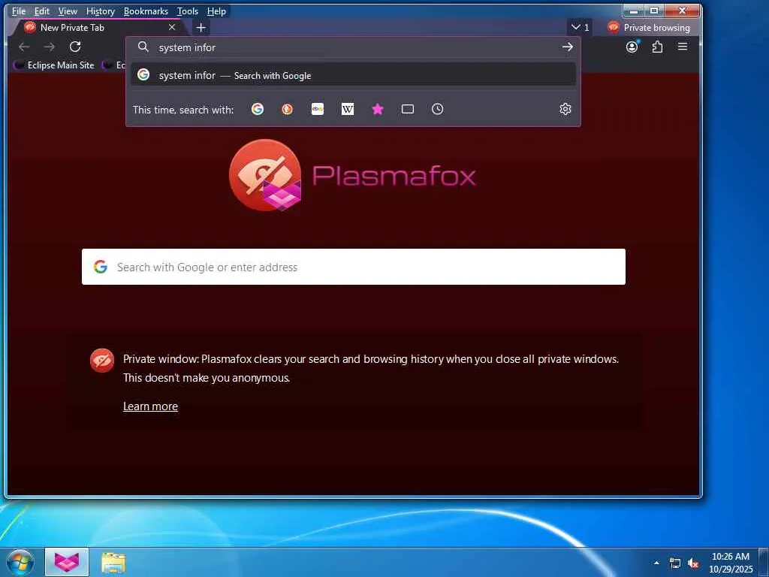Open the Eclipse Main Site bookmark
This screenshot has height=577, width=769.
tap(54, 65)
